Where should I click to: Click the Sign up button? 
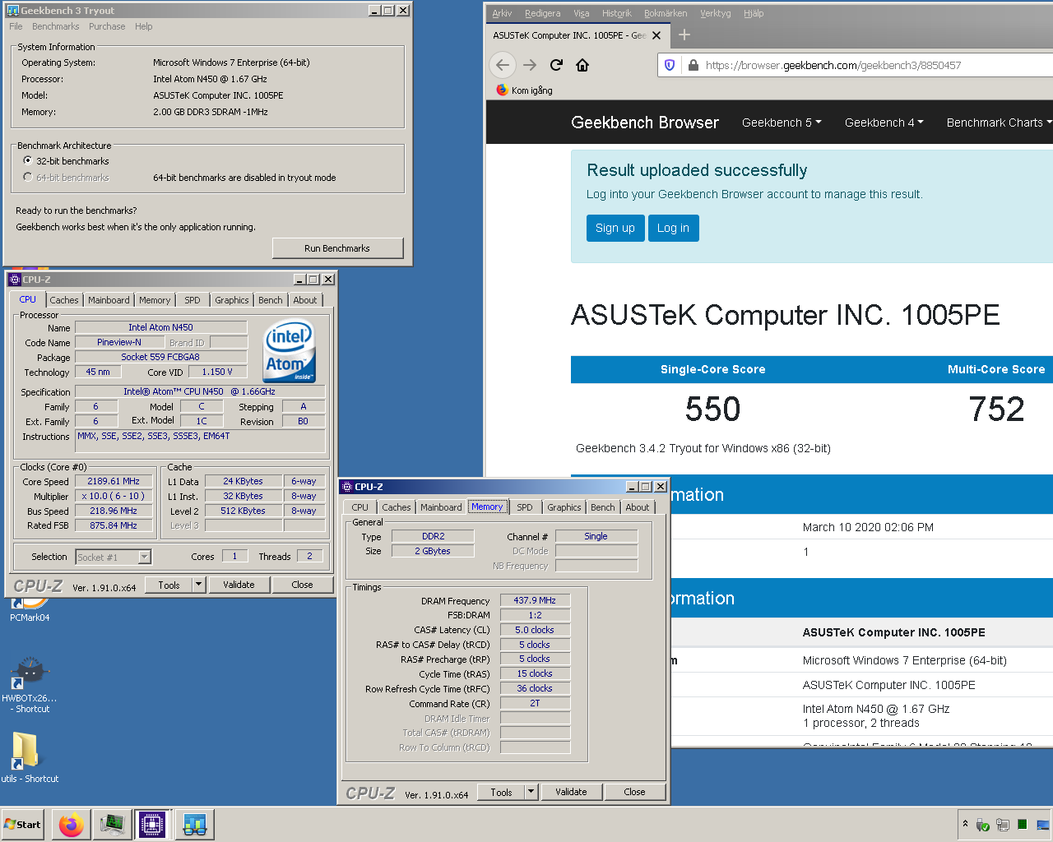point(615,228)
